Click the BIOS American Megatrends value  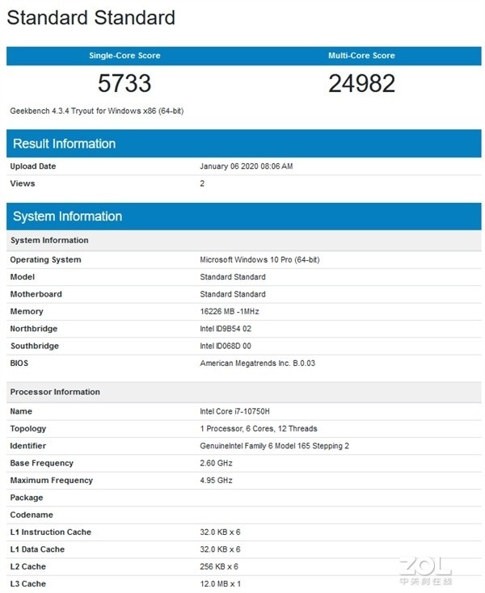[257, 363]
